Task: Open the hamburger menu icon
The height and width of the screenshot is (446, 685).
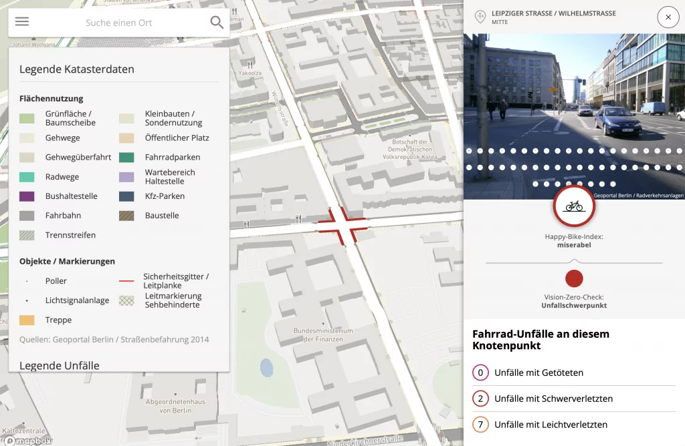Action: pos(22,21)
